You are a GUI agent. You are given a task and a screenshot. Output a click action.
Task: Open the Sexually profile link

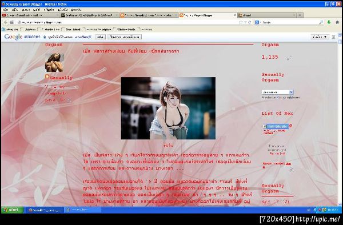point(61,78)
